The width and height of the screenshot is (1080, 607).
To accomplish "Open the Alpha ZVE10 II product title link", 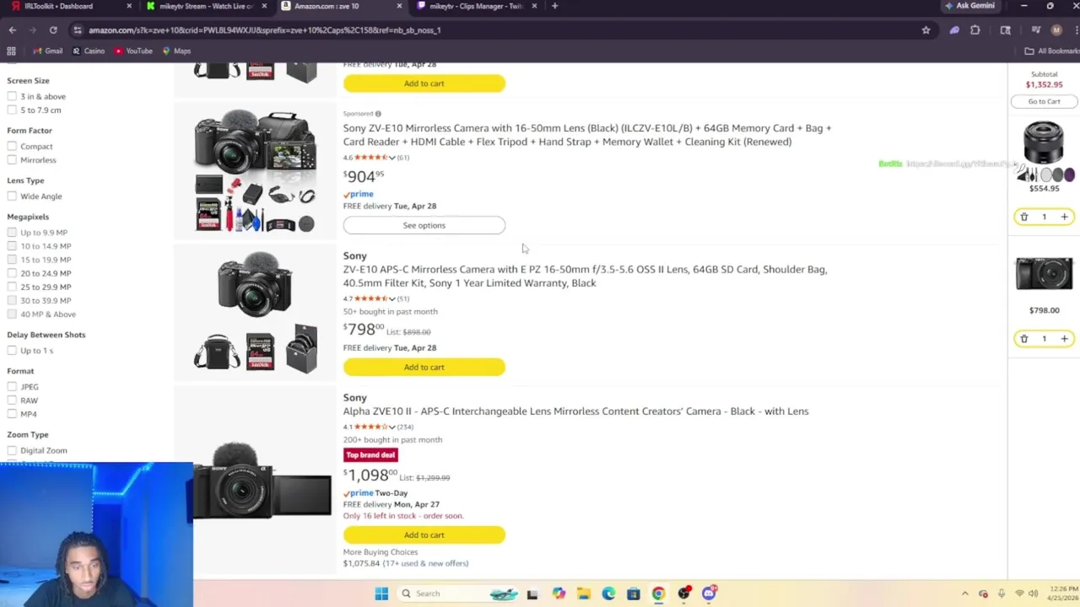I will coord(575,411).
